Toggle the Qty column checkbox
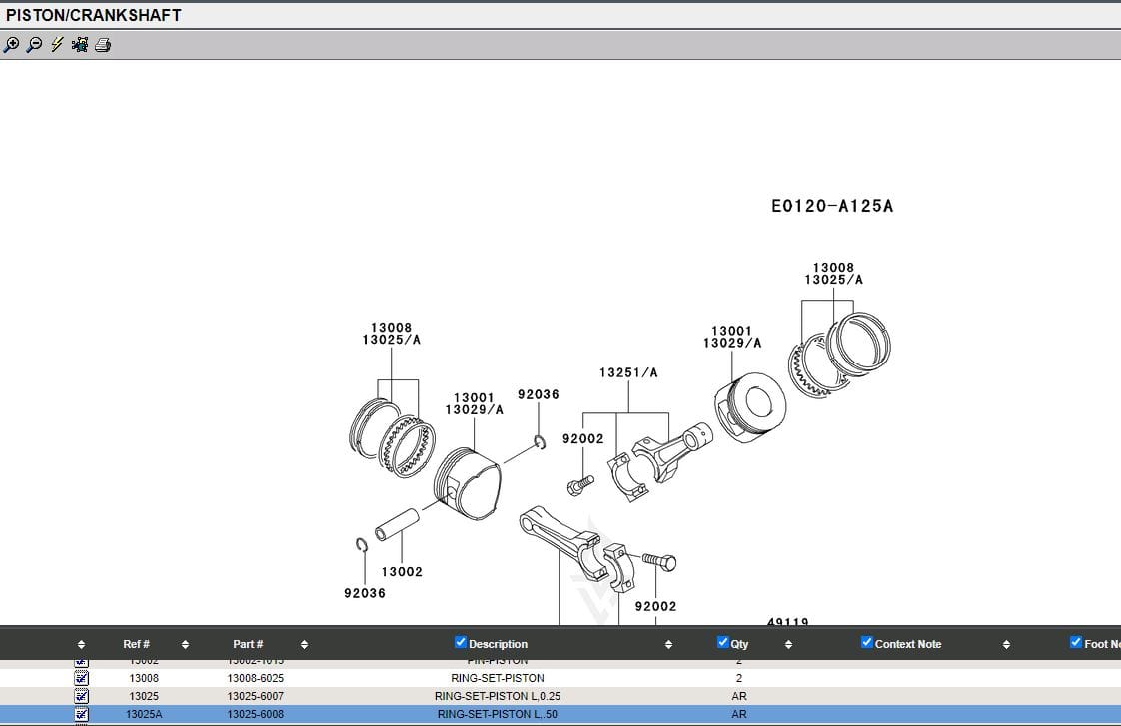 click(x=723, y=642)
